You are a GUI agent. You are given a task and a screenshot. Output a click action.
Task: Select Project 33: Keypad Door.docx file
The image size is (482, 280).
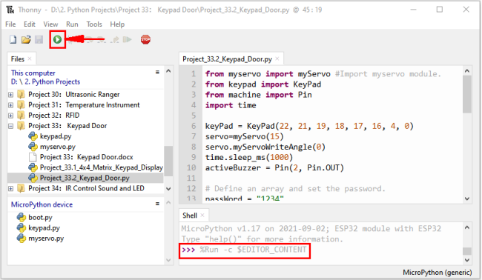coord(86,157)
